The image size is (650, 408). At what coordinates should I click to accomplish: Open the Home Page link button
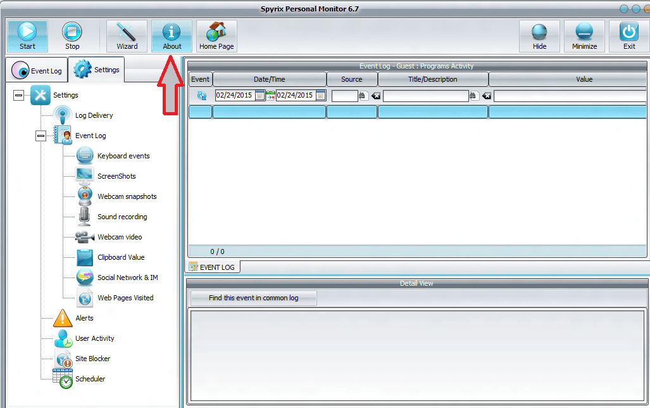click(x=216, y=36)
